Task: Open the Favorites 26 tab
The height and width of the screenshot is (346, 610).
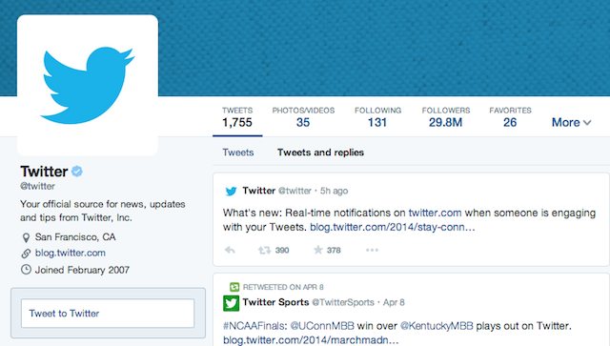Action: click(x=510, y=117)
